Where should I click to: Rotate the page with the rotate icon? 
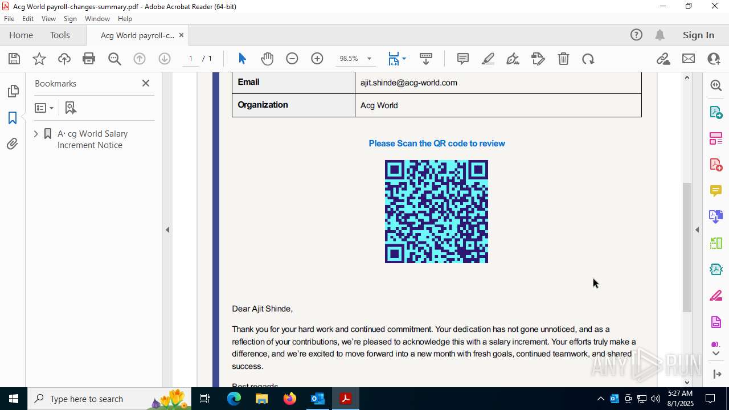pos(588,59)
